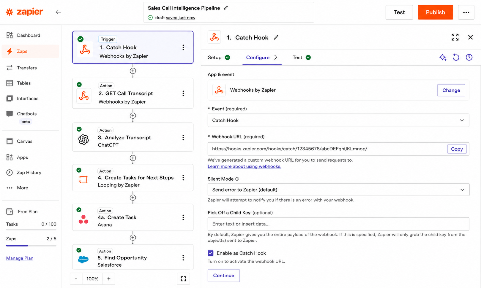The width and height of the screenshot is (481, 288).
Task: Switch to the Test tab in panel
Action: 302,58
